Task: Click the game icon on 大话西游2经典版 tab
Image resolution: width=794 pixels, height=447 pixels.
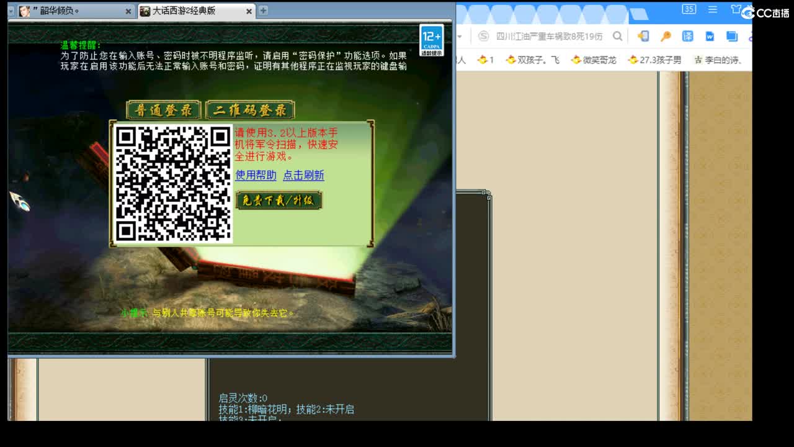Action: [145, 11]
